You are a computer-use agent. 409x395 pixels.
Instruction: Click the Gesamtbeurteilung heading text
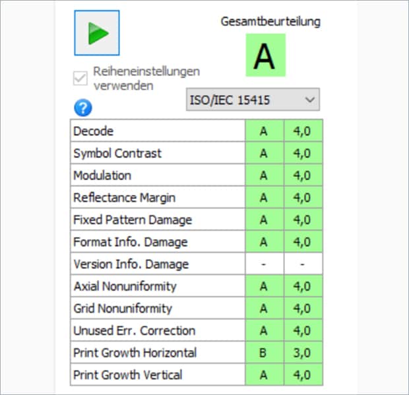(x=270, y=21)
